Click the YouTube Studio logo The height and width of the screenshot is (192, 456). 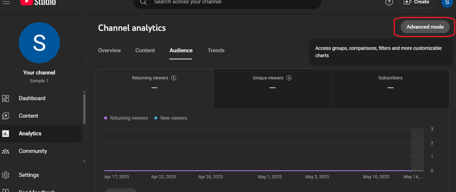(38, 2)
